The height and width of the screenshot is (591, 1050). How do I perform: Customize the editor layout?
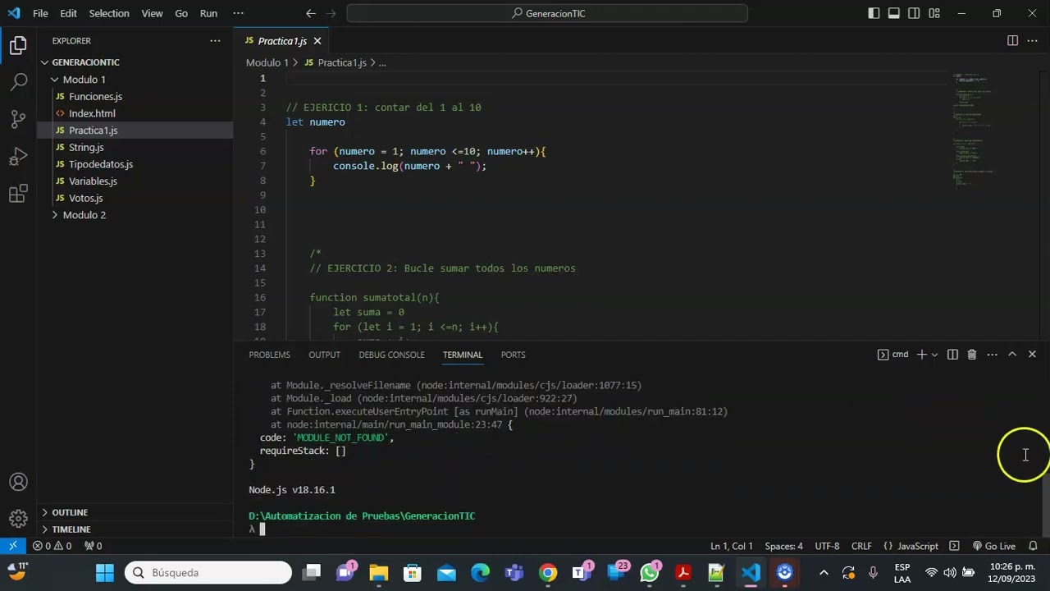point(934,13)
